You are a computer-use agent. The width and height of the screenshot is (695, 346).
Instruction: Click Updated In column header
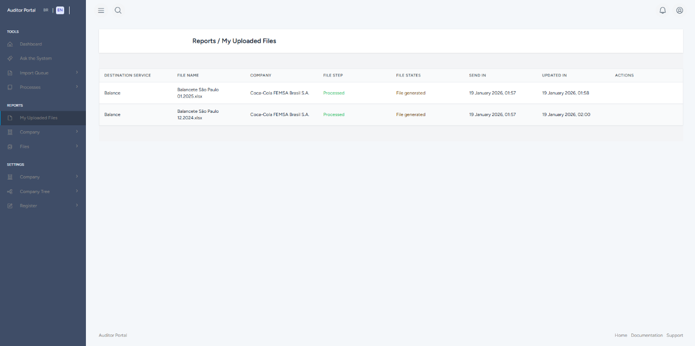click(x=554, y=75)
